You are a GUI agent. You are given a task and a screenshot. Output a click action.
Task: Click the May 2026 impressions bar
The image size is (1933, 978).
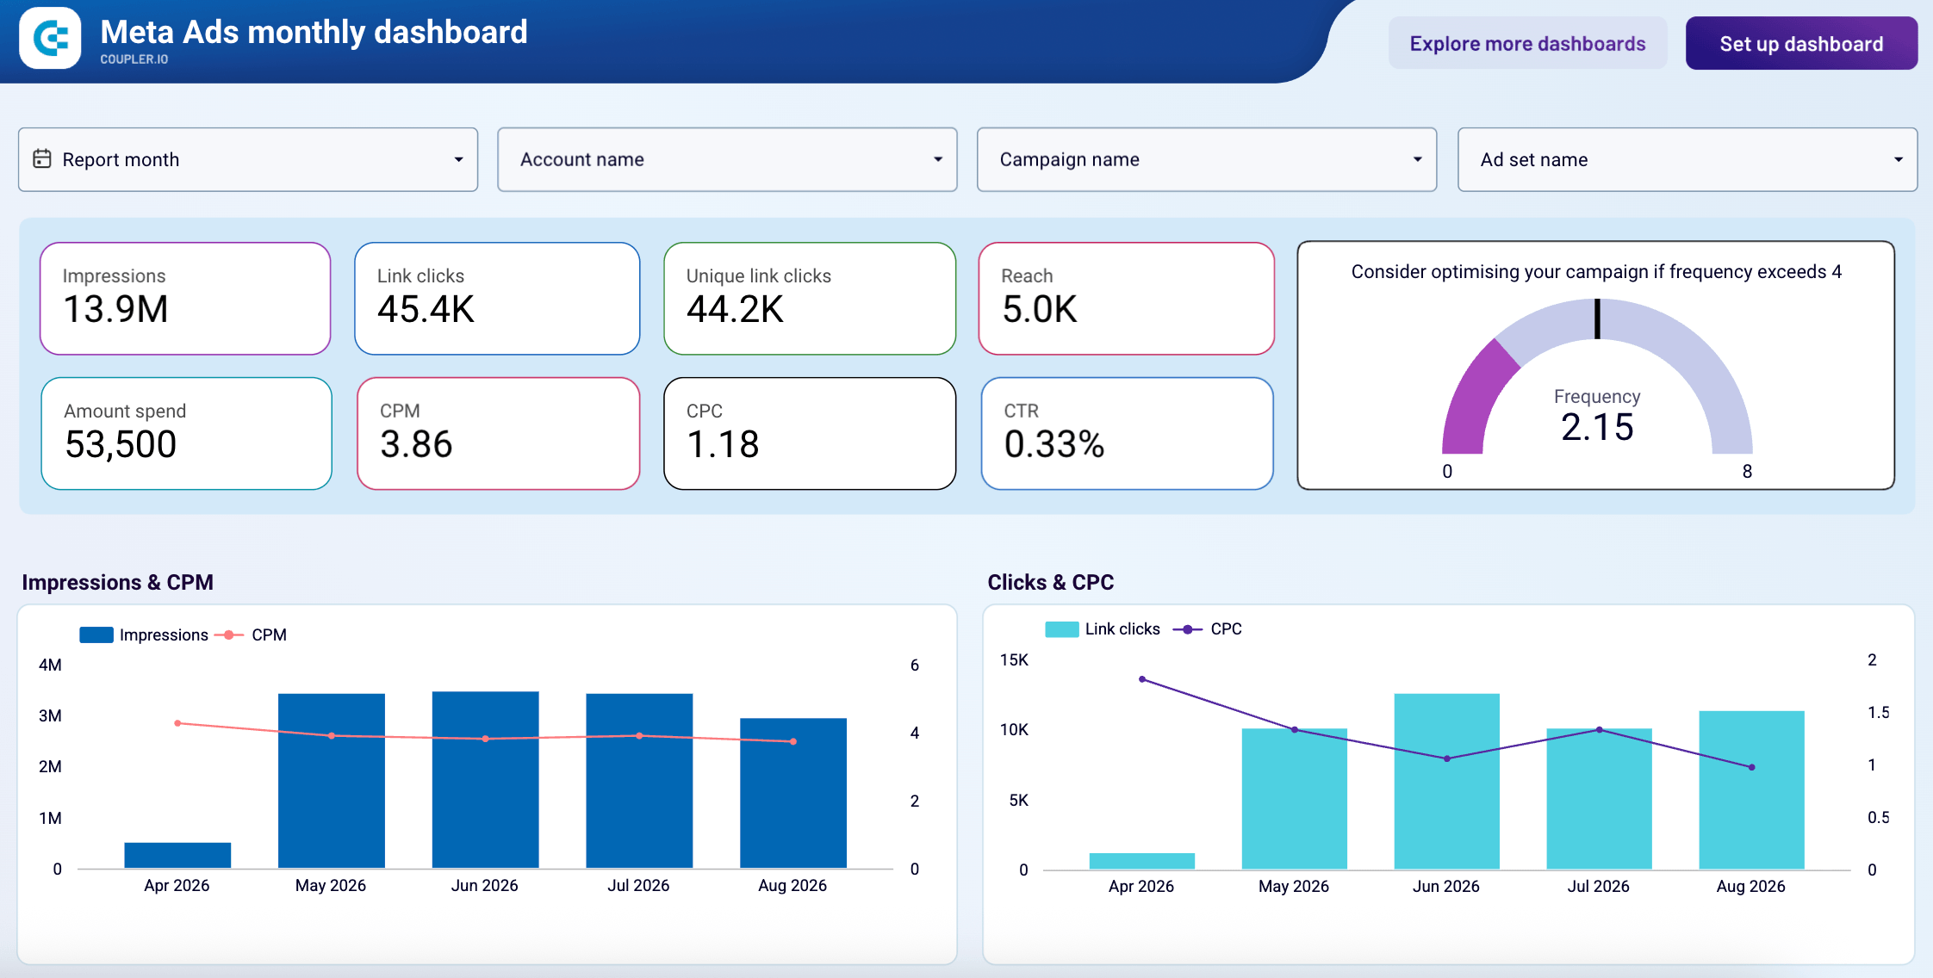tap(332, 781)
